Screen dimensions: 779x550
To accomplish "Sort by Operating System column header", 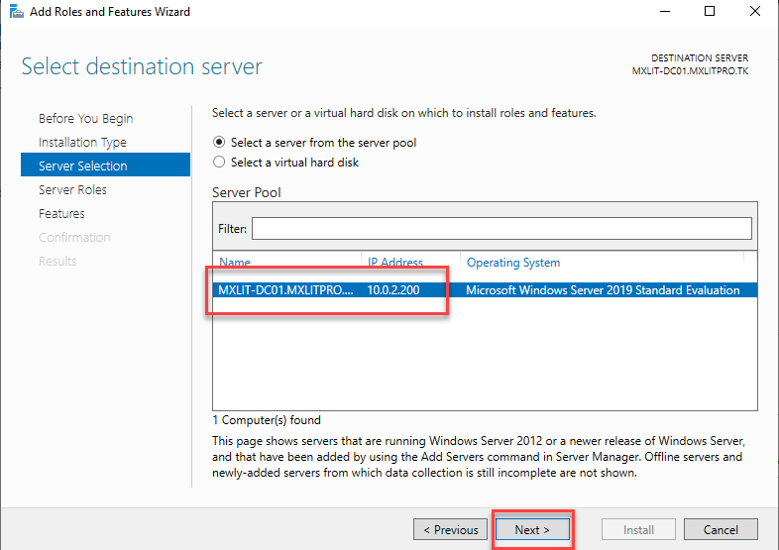I will (x=513, y=263).
